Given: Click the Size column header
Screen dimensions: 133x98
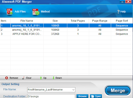Looking at the screenshot, I should (55, 21).
